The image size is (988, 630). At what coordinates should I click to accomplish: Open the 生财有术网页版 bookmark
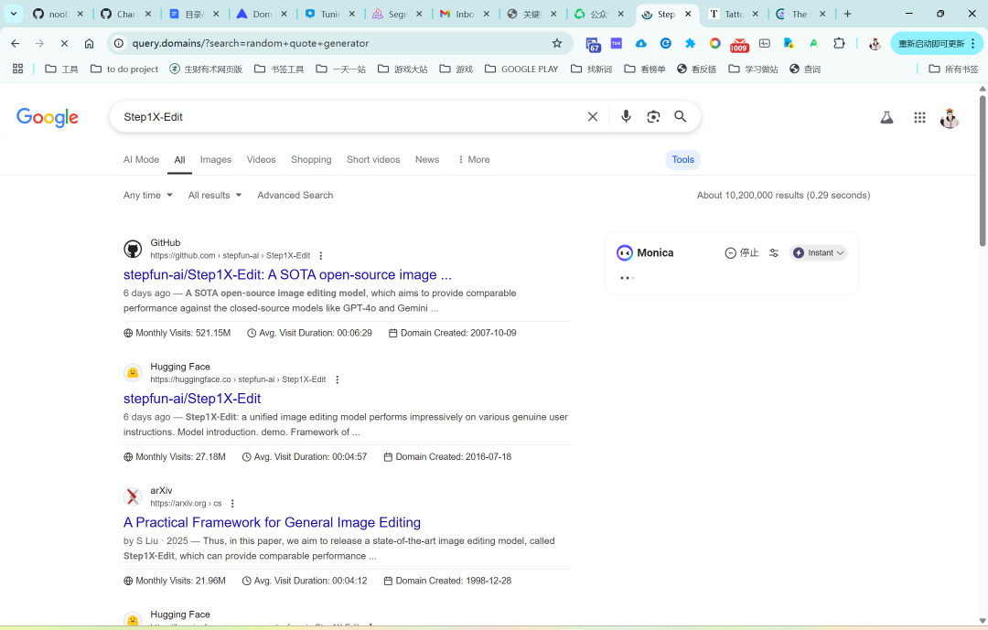pos(206,69)
